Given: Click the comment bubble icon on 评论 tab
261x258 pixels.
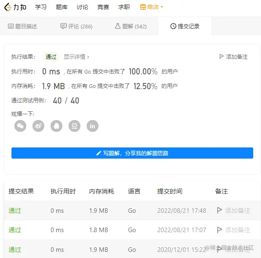Looking at the screenshot, I should (x=64, y=26).
